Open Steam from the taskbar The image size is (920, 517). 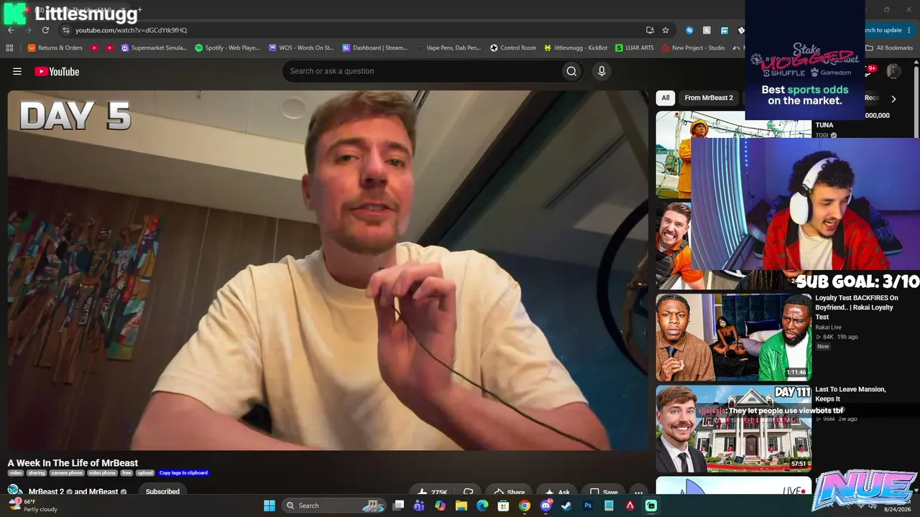(566, 506)
